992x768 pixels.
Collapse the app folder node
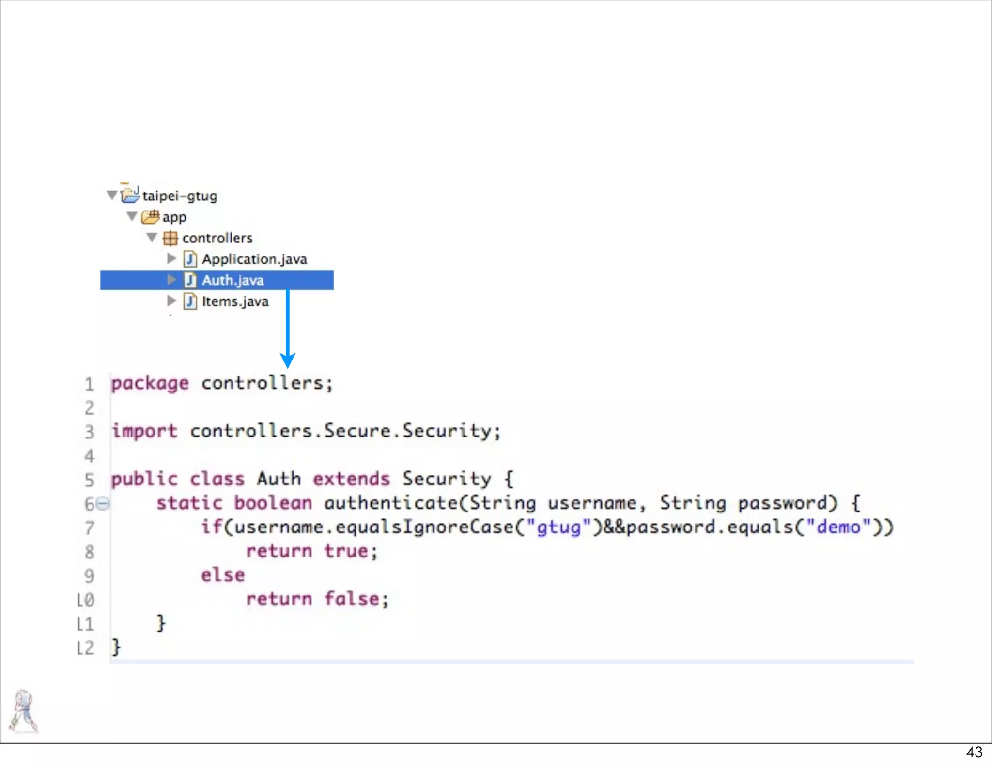pyautogui.click(x=132, y=216)
